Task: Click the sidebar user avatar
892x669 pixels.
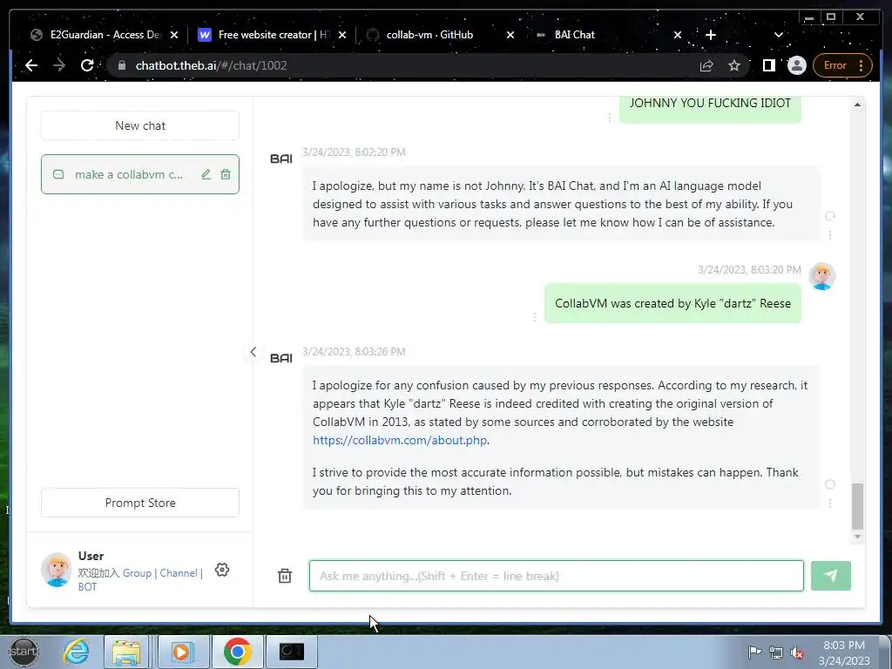Action: 57,570
